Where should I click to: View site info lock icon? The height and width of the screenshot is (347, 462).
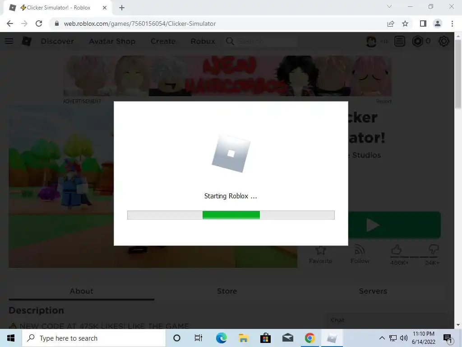click(x=56, y=23)
